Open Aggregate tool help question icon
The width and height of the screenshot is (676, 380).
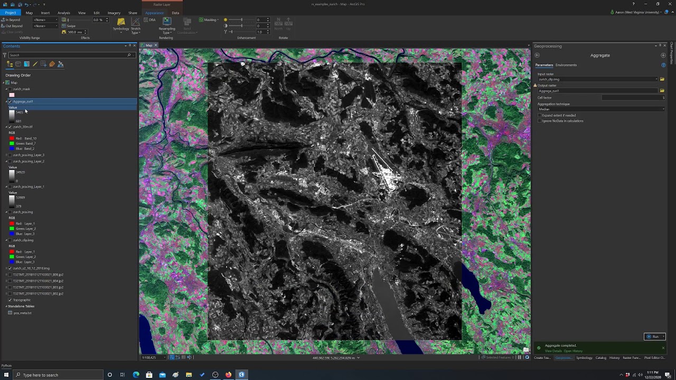click(x=663, y=65)
